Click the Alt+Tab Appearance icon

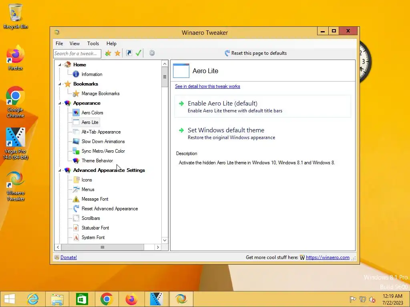click(76, 132)
